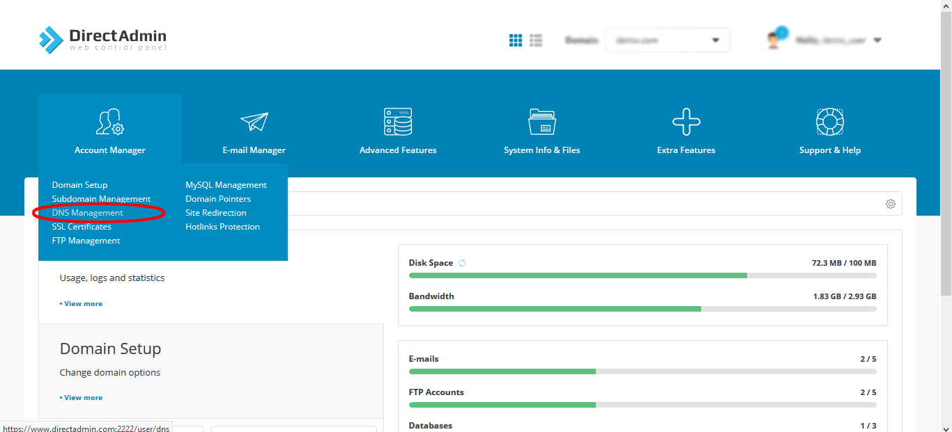Click the E-mails 2 / 5 count

[868, 359]
